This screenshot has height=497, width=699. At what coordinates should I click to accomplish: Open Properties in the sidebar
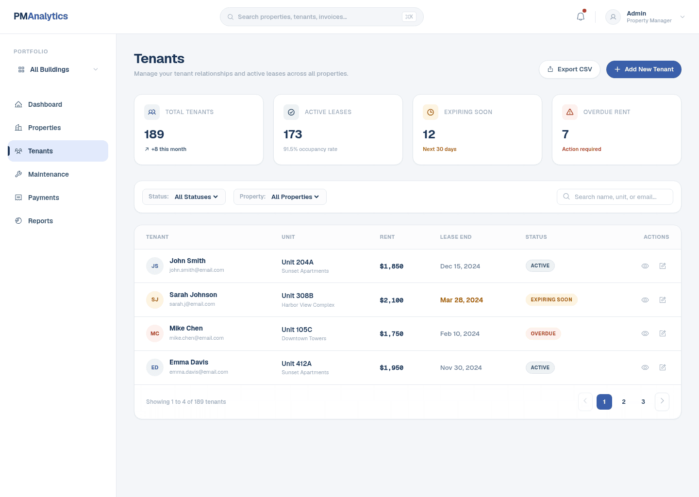[x=58, y=128]
